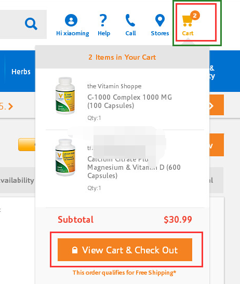This screenshot has height=284, width=240.
Task: Open the Hi xiaoming account icon
Action: click(x=71, y=20)
